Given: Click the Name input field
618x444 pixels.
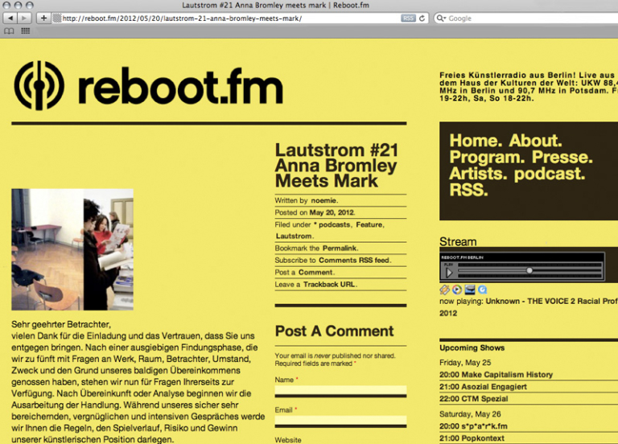Looking at the screenshot, I should point(340,390).
